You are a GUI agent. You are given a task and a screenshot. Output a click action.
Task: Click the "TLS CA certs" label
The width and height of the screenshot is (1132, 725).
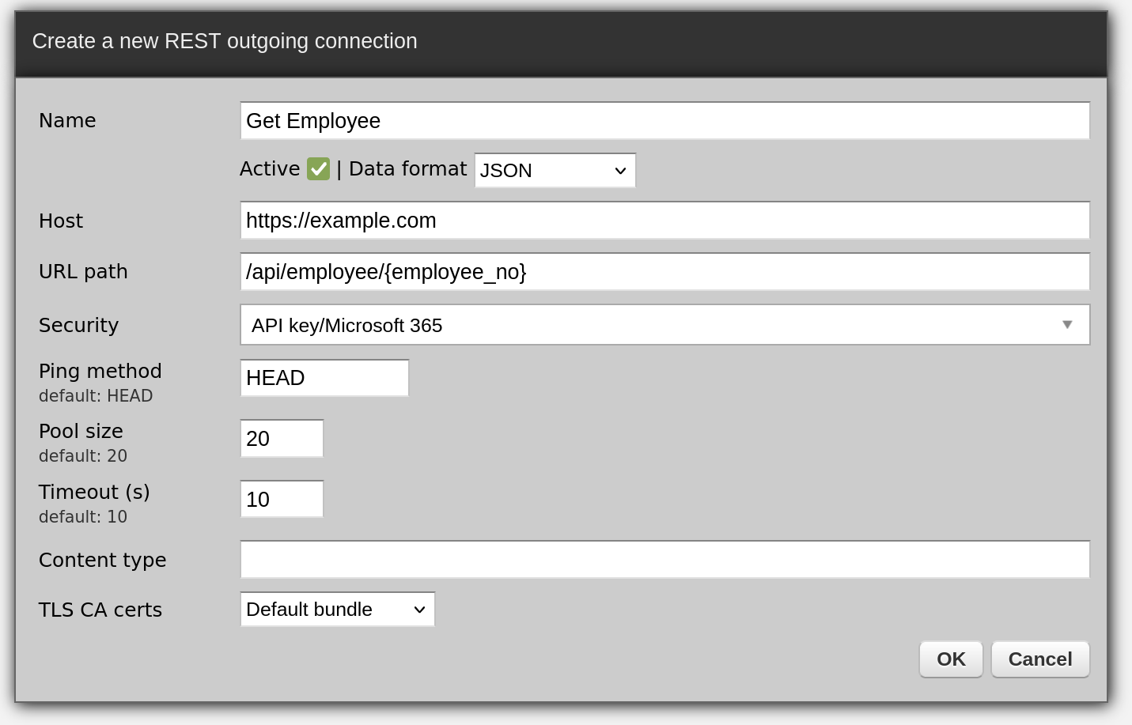click(x=100, y=610)
